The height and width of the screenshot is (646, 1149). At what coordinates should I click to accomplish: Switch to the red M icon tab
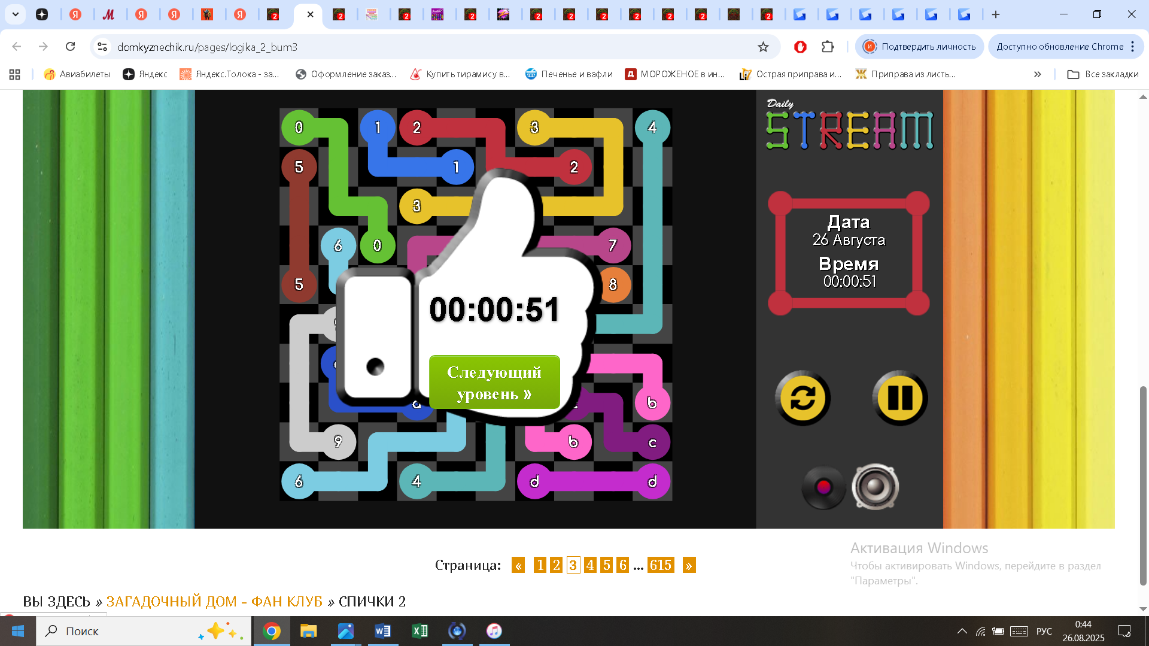[x=108, y=14]
